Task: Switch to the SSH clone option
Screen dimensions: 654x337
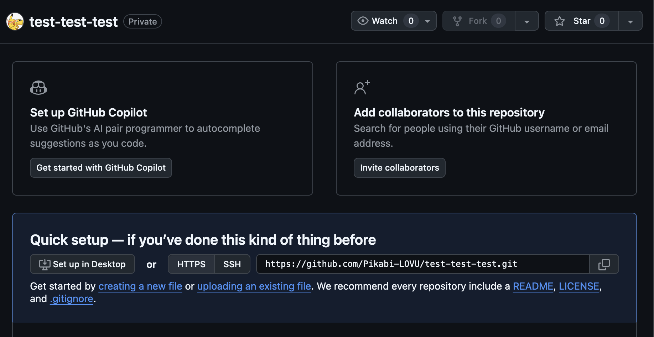Action: click(232, 264)
